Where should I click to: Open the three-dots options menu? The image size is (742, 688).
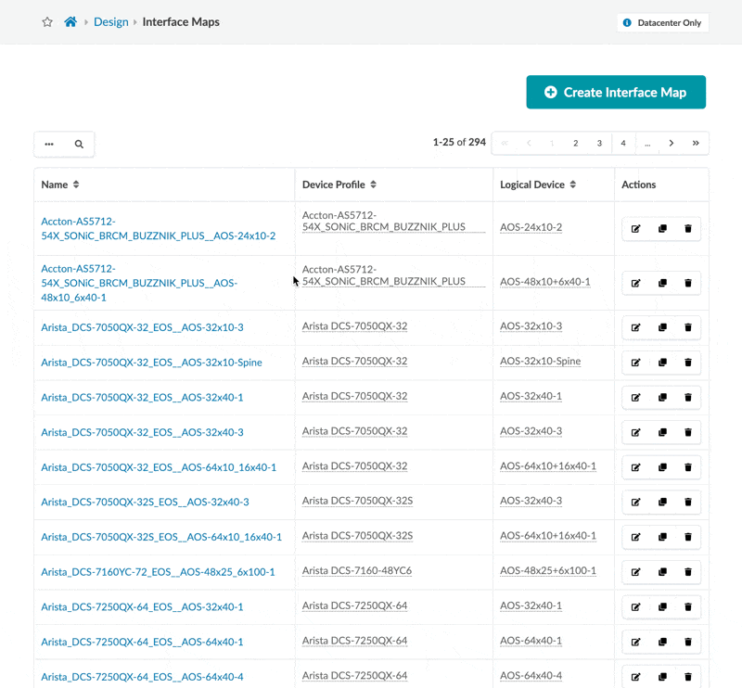(x=49, y=145)
